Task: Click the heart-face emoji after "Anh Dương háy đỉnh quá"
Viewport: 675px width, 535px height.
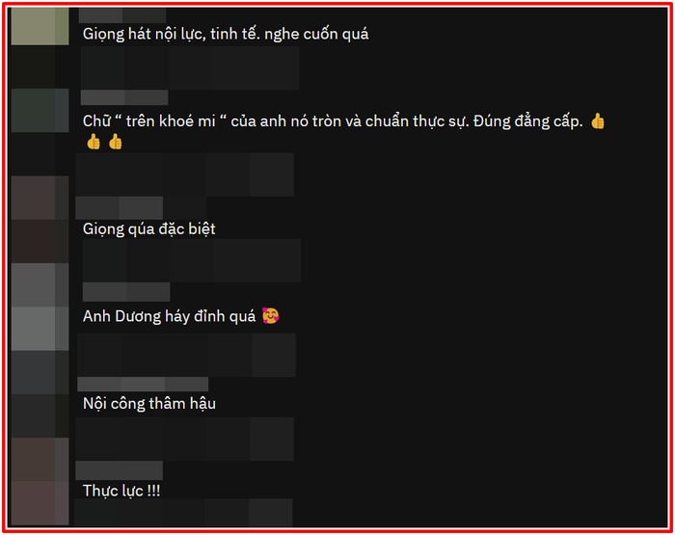Action: click(x=271, y=316)
